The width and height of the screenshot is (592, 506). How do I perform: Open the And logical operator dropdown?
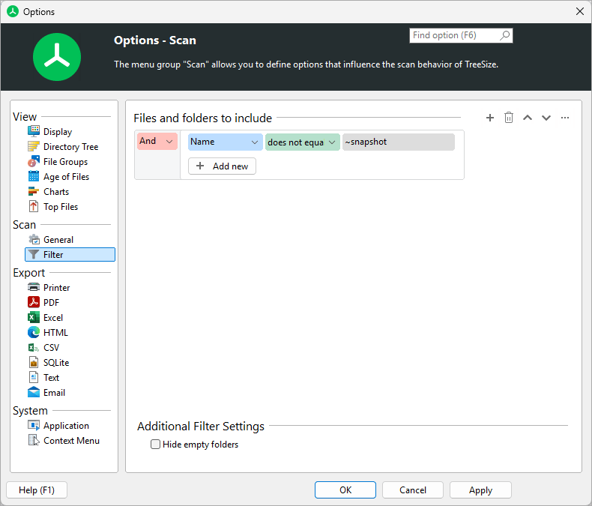pyautogui.click(x=157, y=141)
